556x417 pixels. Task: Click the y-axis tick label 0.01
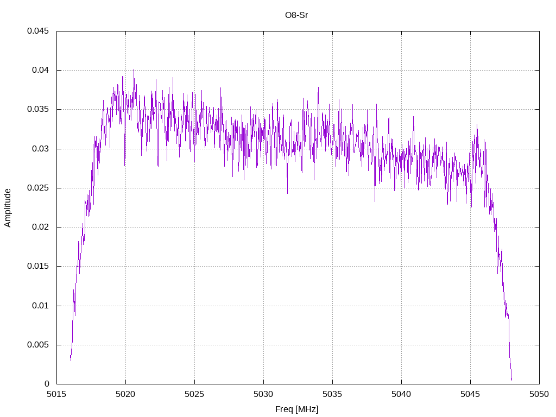[x=40, y=306]
